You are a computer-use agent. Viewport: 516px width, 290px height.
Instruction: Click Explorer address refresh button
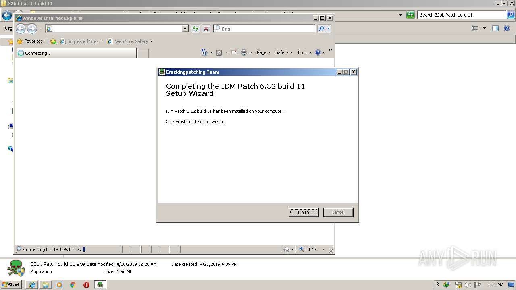tap(410, 15)
